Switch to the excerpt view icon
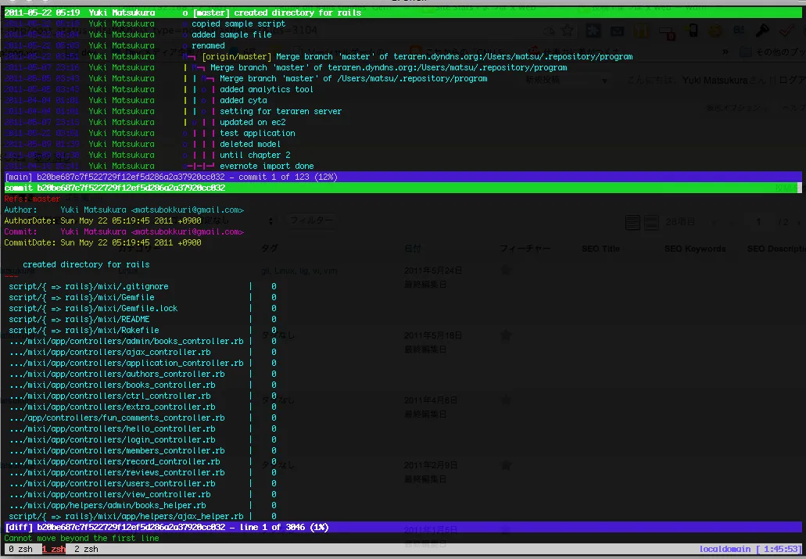This screenshot has height=559, width=806. tap(651, 223)
